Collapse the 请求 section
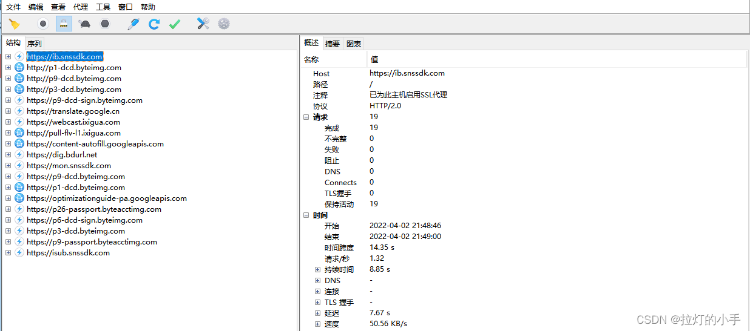The height and width of the screenshot is (331, 750). pyautogui.click(x=306, y=117)
